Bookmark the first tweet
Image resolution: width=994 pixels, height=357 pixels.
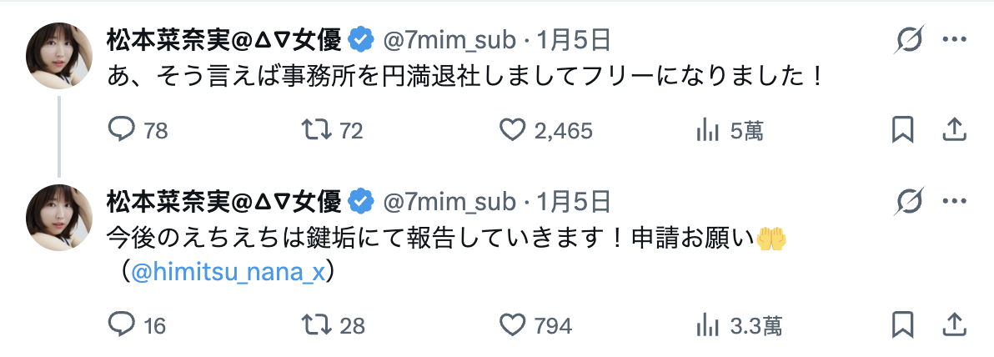tap(902, 130)
